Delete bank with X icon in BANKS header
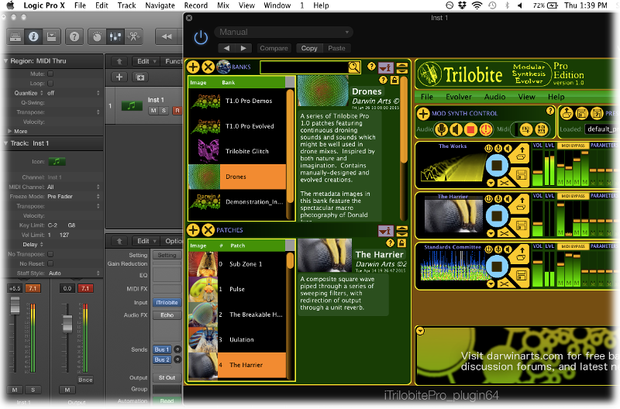Viewport: 620px width, 409px height. point(208,67)
